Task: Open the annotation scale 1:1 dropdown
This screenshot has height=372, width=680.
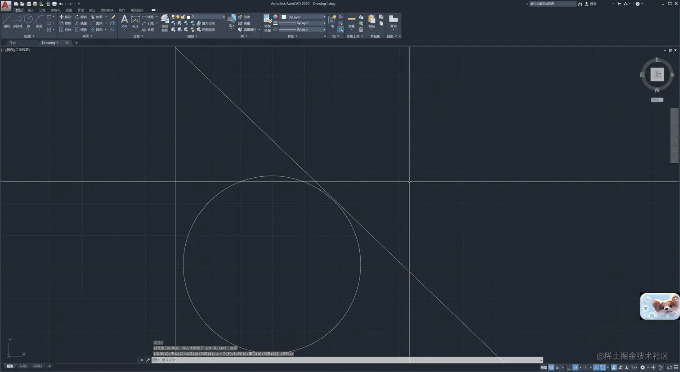Action: coord(634,368)
